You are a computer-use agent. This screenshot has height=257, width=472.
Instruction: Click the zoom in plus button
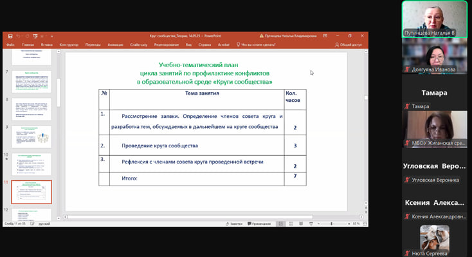[x=349, y=224]
